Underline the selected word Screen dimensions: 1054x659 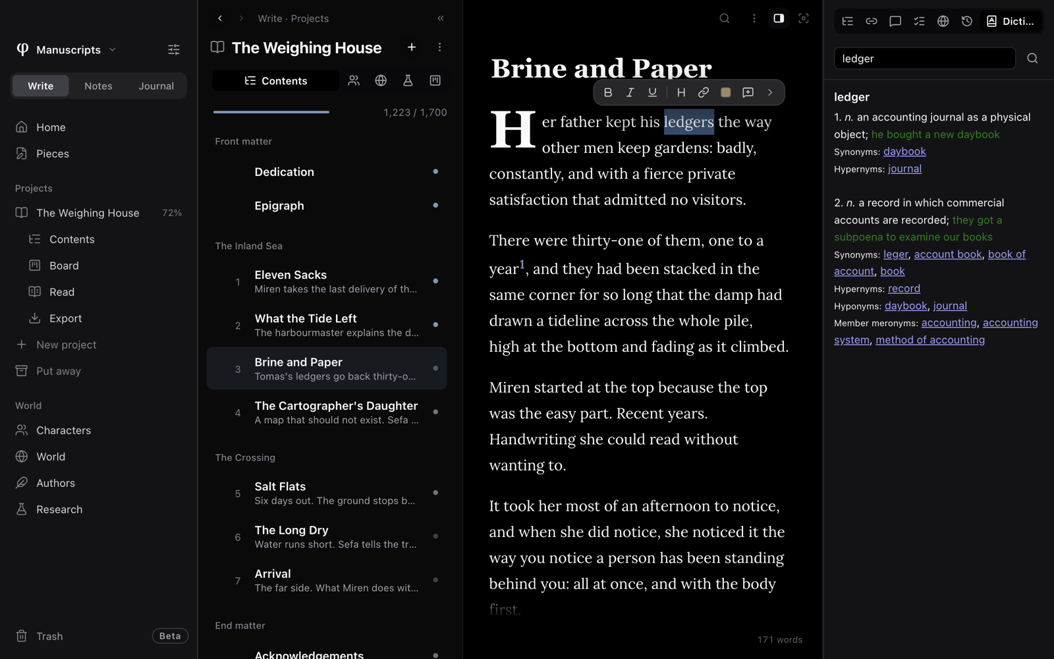[652, 93]
